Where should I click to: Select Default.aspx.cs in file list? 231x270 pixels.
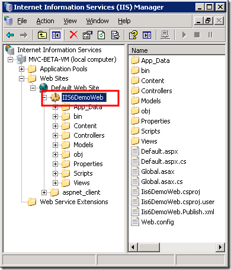[163, 161]
